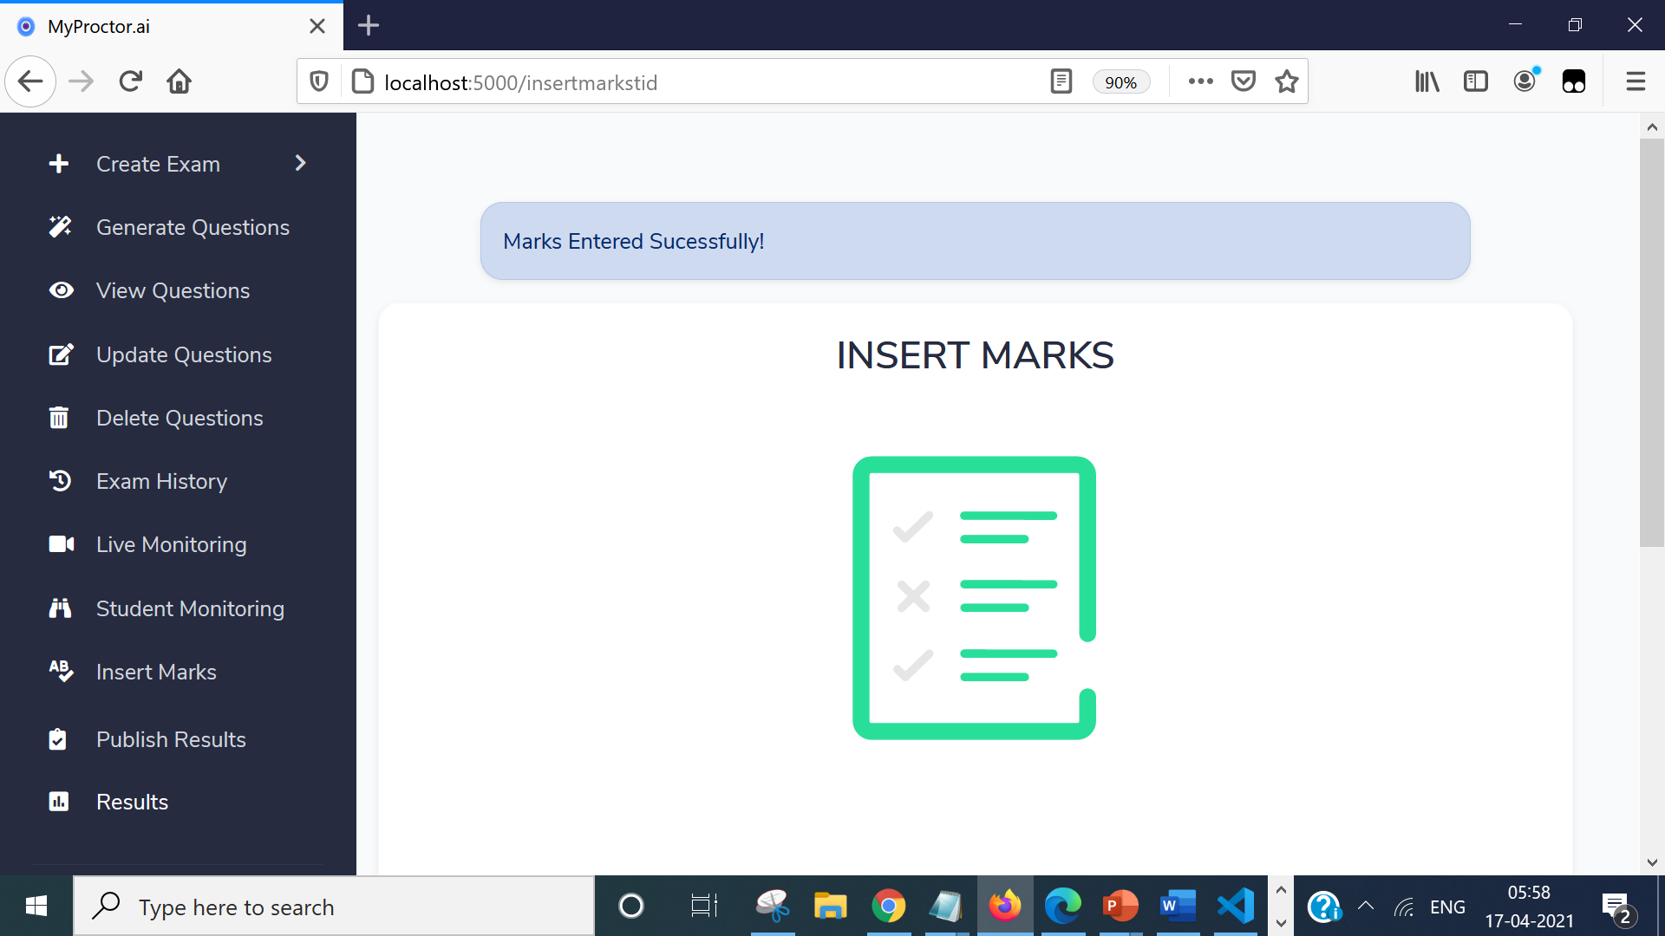
Task: Select the MyProctor.ai browser tab
Action: pos(156,26)
